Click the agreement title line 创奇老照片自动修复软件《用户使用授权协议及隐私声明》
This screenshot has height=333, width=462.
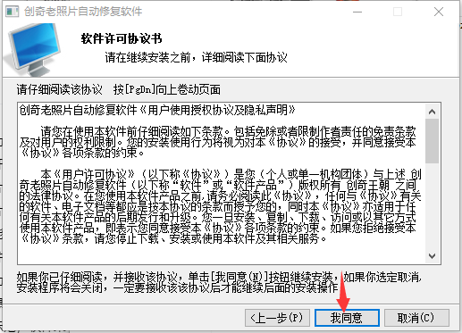(157, 110)
